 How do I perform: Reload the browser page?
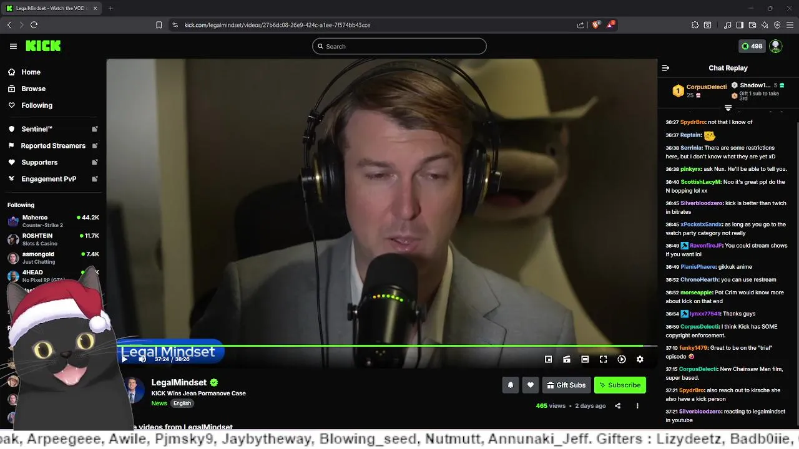pyautogui.click(x=34, y=25)
